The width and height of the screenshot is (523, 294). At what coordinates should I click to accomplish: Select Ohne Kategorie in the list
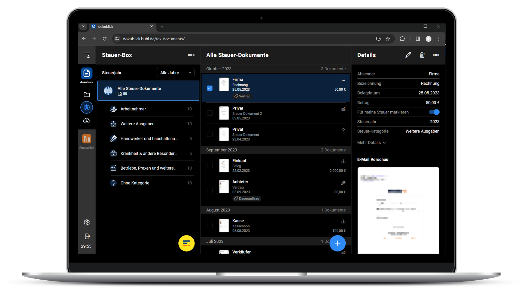135,183
